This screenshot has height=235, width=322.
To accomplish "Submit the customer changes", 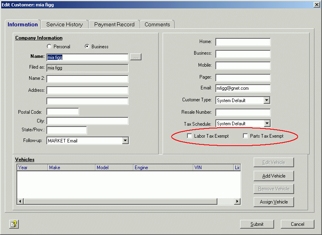I will tap(257, 224).
